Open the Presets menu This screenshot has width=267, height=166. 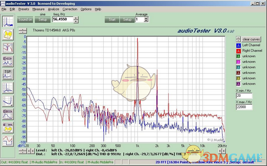click(x=24, y=9)
